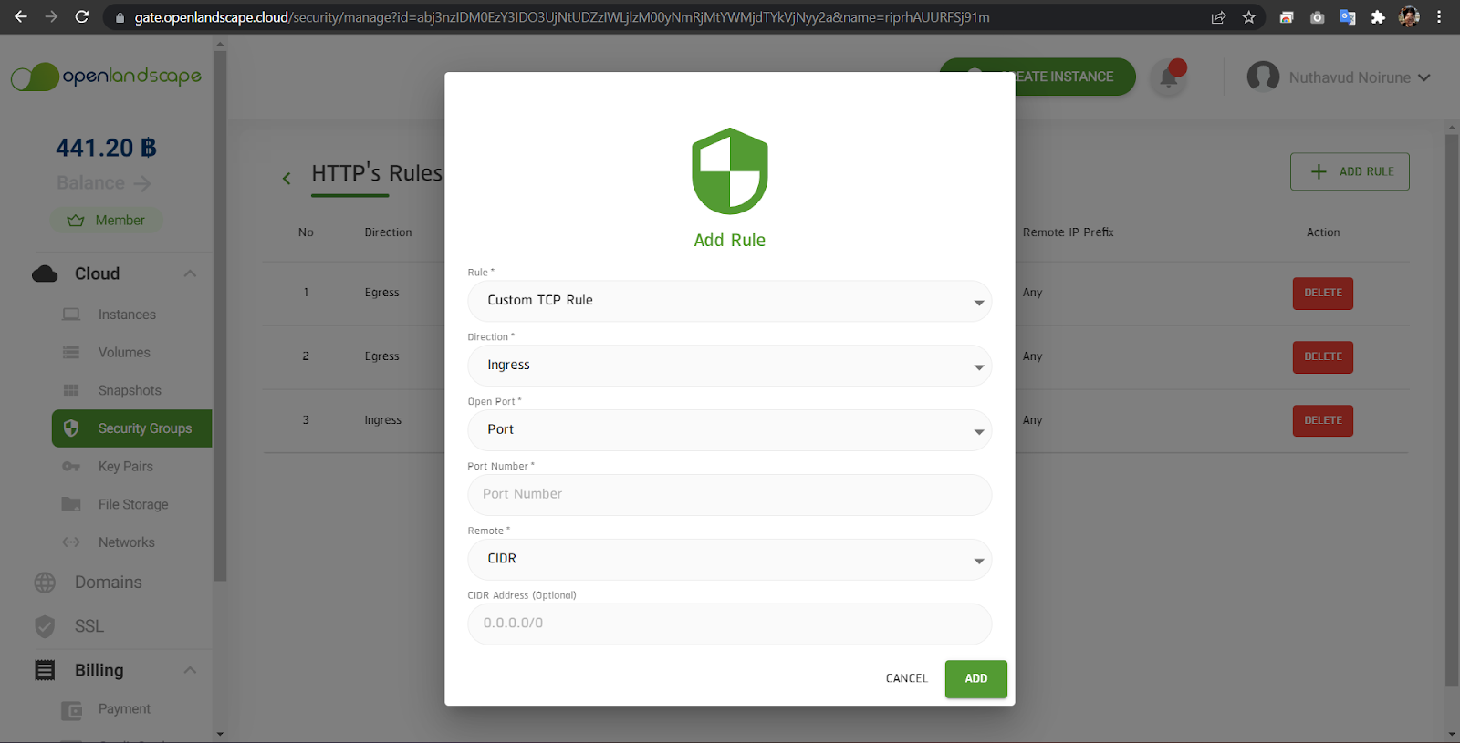Click the Direction column header

(x=388, y=232)
